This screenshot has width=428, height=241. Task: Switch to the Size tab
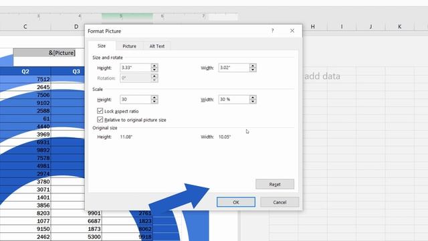pyautogui.click(x=102, y=46)
